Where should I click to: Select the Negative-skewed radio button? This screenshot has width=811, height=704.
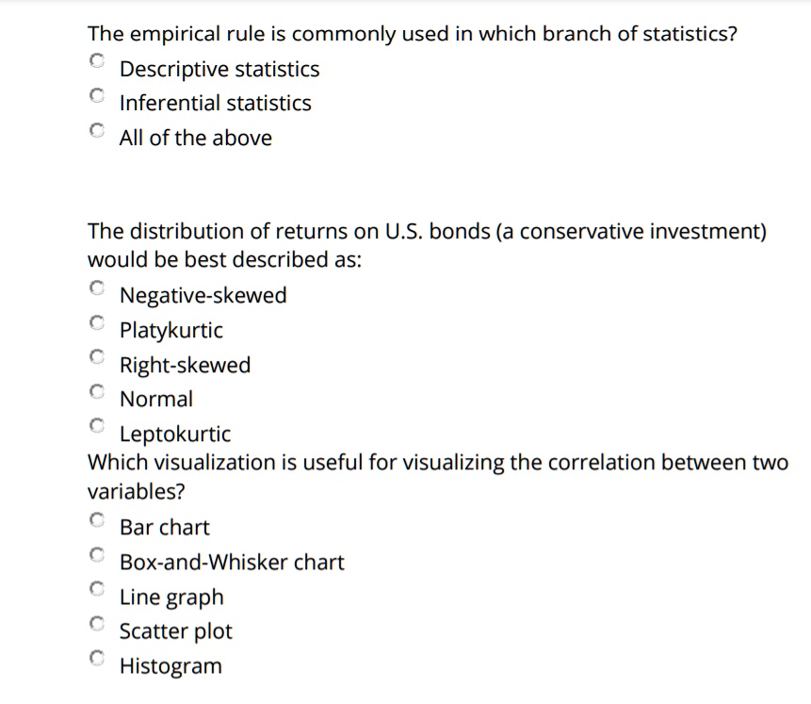(97, 288)
